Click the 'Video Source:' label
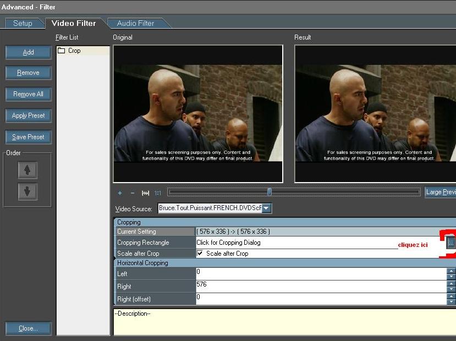This screenshot has width=456, height=341. (x=134, y=209)
